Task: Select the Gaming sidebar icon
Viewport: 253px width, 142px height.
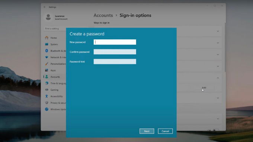Action: [x=47, y=90]
